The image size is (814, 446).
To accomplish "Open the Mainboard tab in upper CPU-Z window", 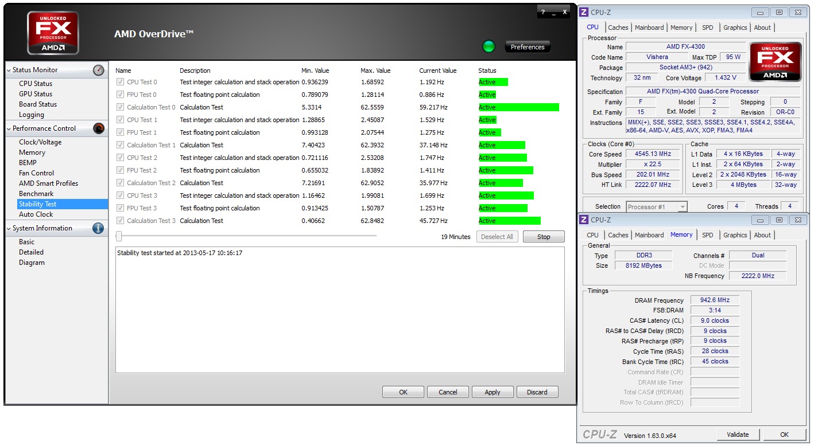I will point(649,28).
